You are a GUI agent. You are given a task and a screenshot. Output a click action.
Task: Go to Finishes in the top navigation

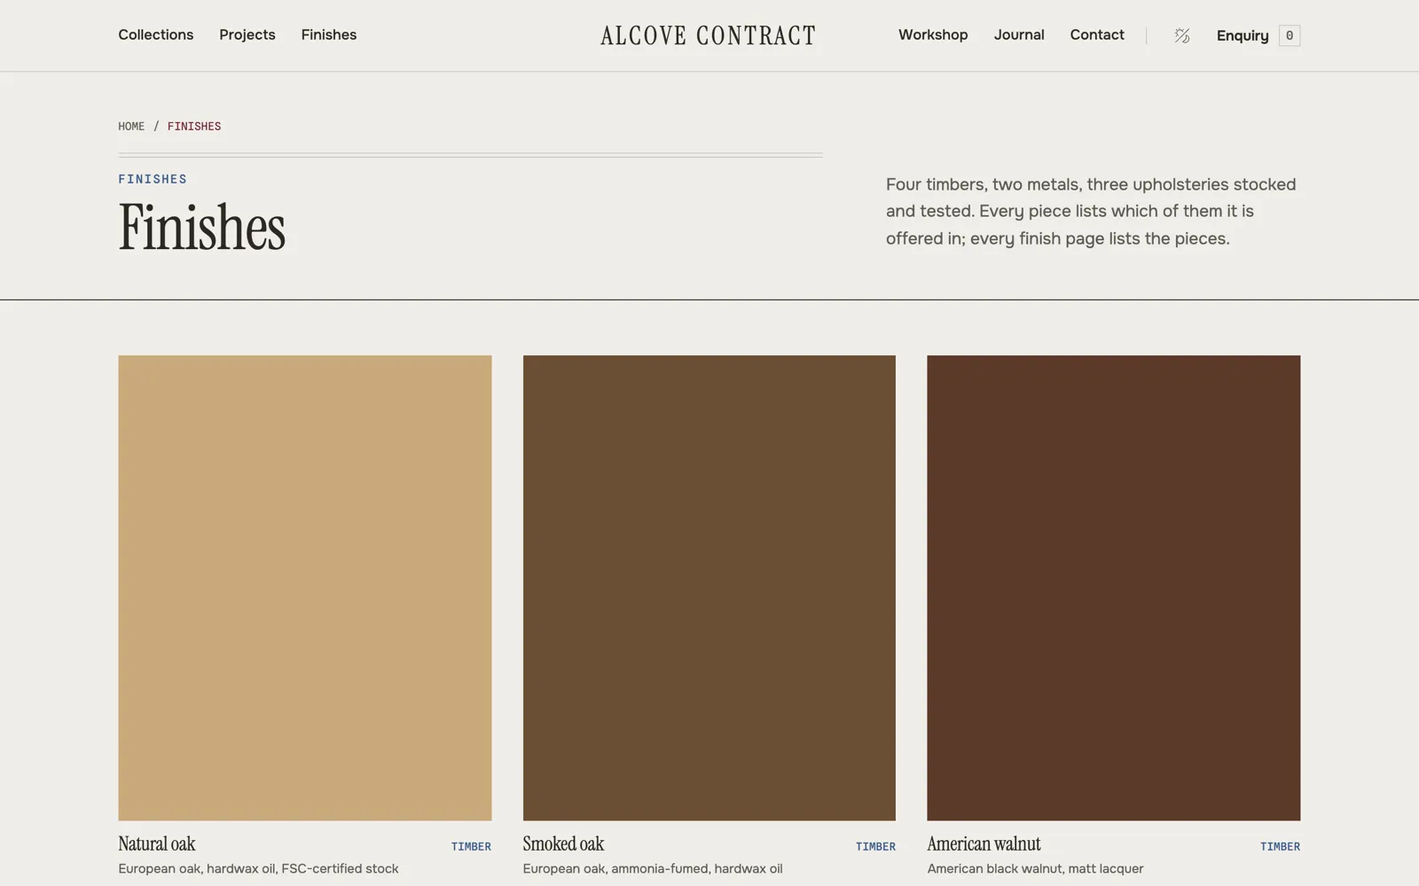coord(329,35)
